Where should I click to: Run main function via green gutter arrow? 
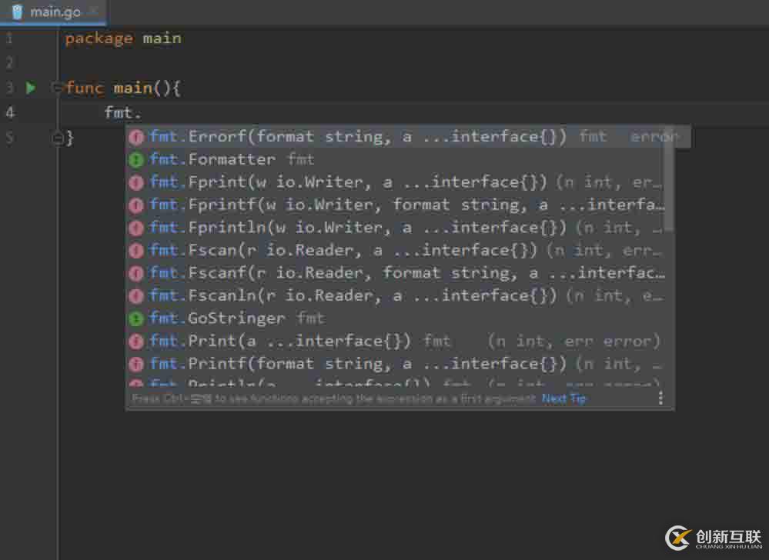tap(31, 88)
